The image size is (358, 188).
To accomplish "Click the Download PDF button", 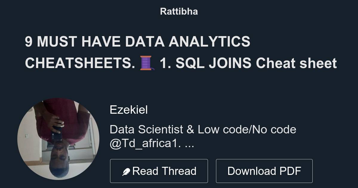I will [264, 171].
